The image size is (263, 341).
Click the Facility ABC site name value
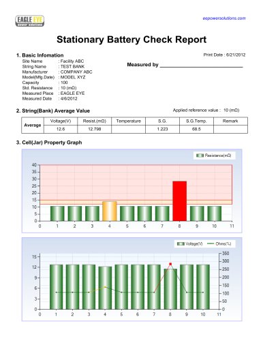click(72, 61)
